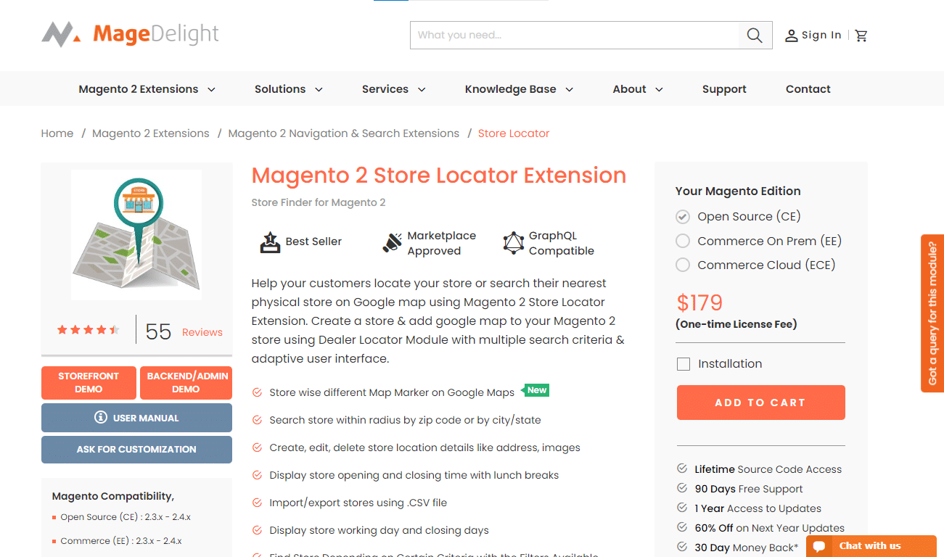Click 'Commerce (EE) : 2.3.x - 2.4.x' text

tap(121, 541)
